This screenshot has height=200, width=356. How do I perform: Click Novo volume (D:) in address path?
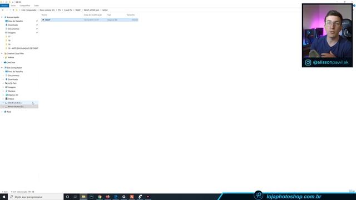point(47,10)
